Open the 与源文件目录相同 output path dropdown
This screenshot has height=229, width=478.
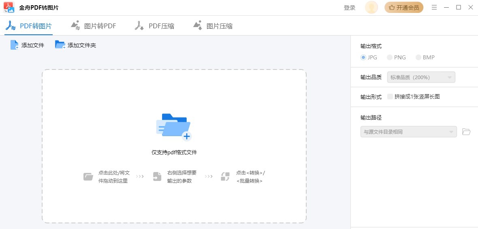point(408,132)
